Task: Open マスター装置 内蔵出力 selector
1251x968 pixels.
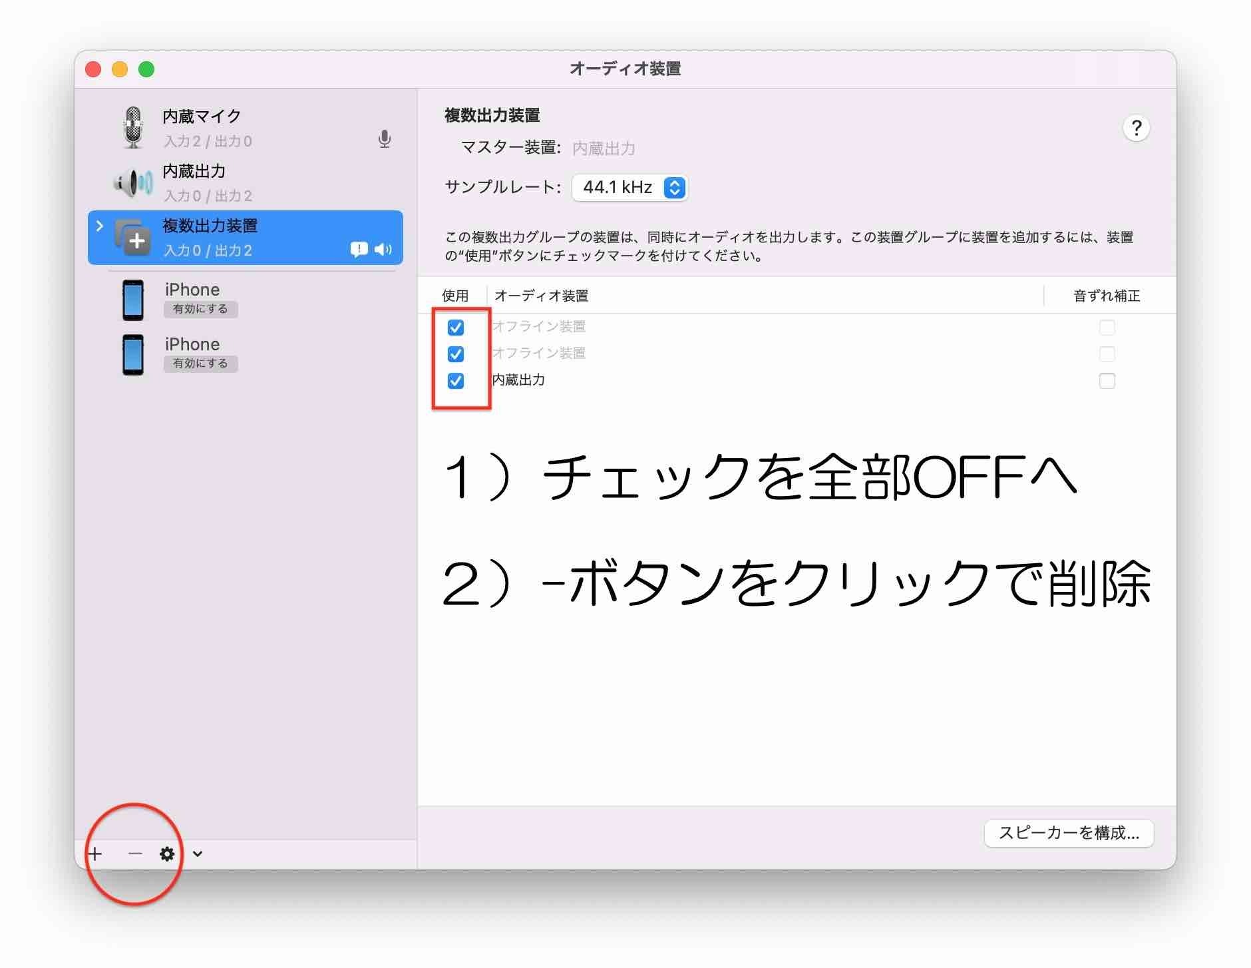Action: tap(604, 148)
